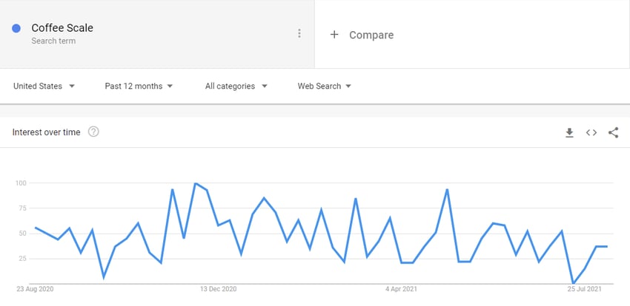630x306 pixels.
Task: Open Coffee Scale three-dot options menu
Action: [x=299, y=33]
